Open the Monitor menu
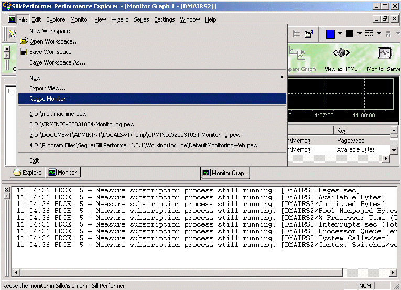The image size is (401, 290). [80, 19]
